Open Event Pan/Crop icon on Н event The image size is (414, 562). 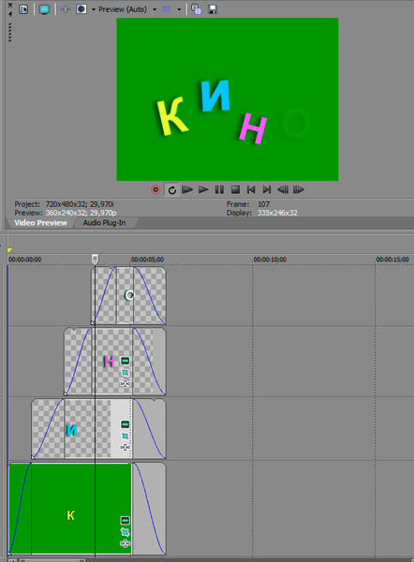click(125, 373)
